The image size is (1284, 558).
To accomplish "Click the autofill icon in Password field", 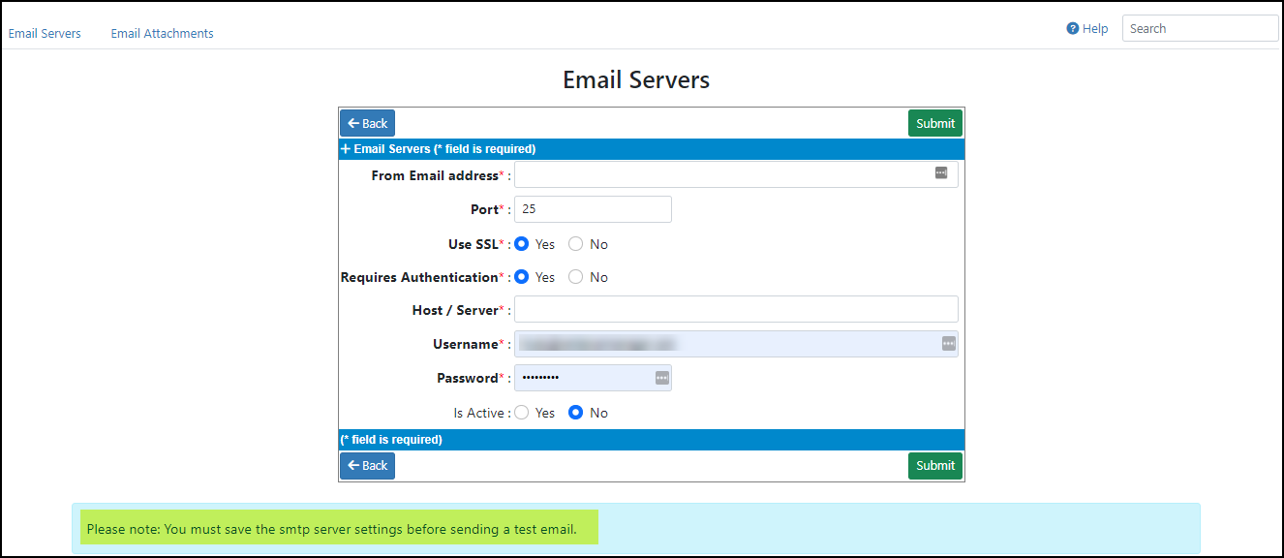I will (x=661, y=378).
